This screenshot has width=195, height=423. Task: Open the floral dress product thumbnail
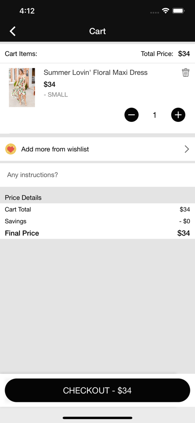tap(22, 88)
